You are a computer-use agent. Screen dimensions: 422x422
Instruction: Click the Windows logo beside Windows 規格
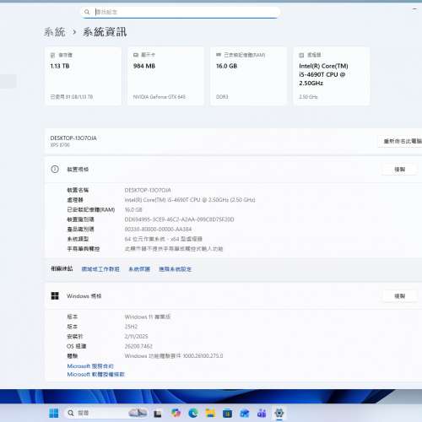(55, 295)
